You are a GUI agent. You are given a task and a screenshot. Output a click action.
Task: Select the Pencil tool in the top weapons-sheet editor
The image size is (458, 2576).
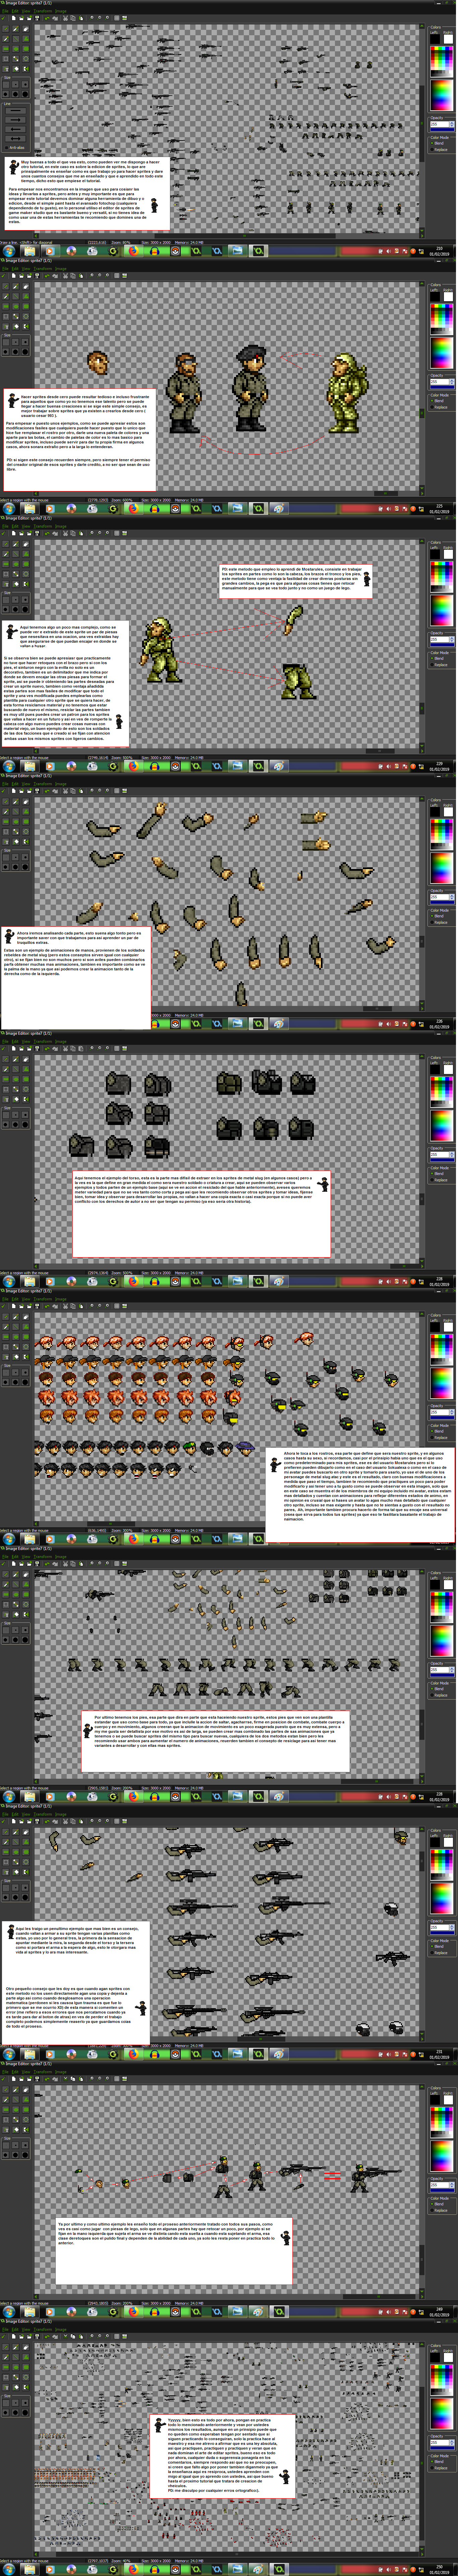[x=6, y=29]
